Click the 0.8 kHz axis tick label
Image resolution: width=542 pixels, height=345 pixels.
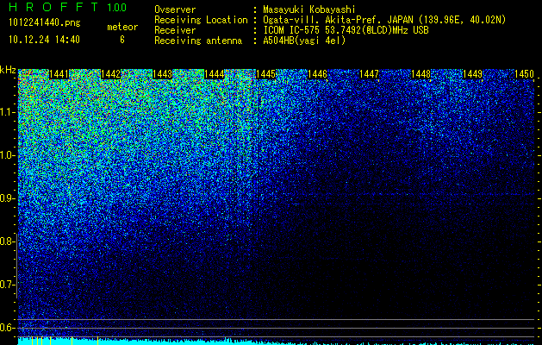pos(7,241)
